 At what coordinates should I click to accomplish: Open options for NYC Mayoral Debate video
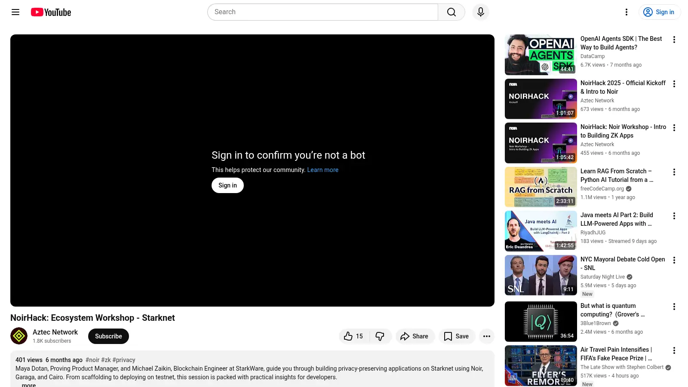point(674,260)
